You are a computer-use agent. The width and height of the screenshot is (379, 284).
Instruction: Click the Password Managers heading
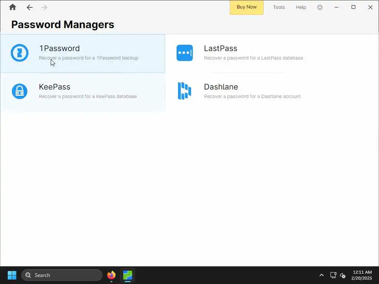(63, 25)
